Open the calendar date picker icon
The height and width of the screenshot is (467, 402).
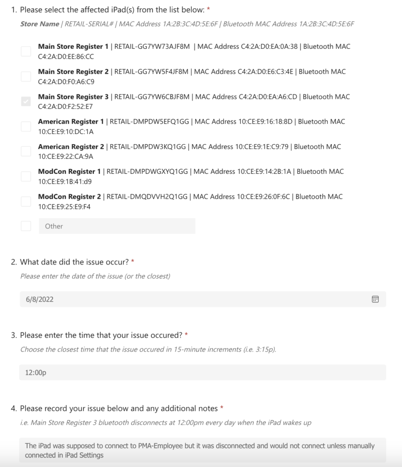[375, 299]
